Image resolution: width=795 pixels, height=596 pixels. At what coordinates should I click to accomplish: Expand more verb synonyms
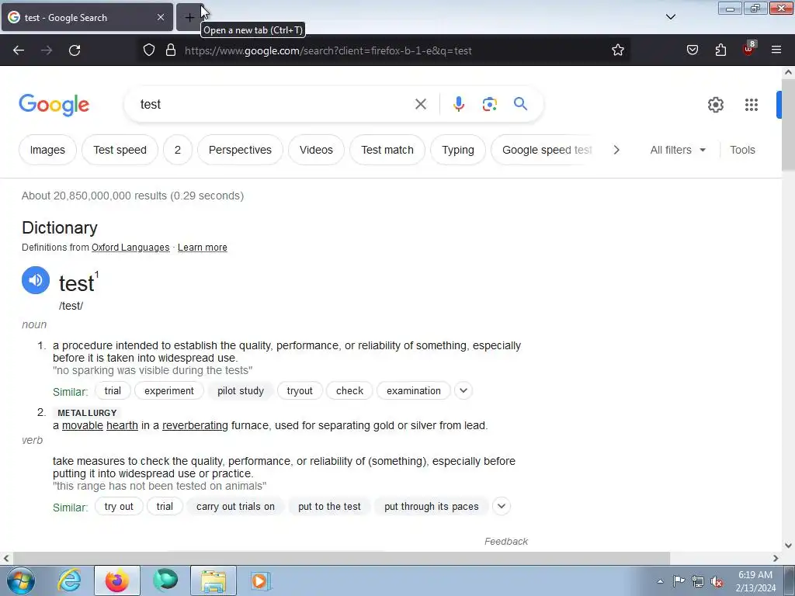click(x=502, y=506)
